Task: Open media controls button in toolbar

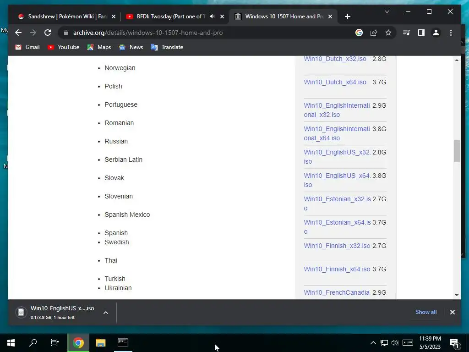Action: tap(407, 33)
